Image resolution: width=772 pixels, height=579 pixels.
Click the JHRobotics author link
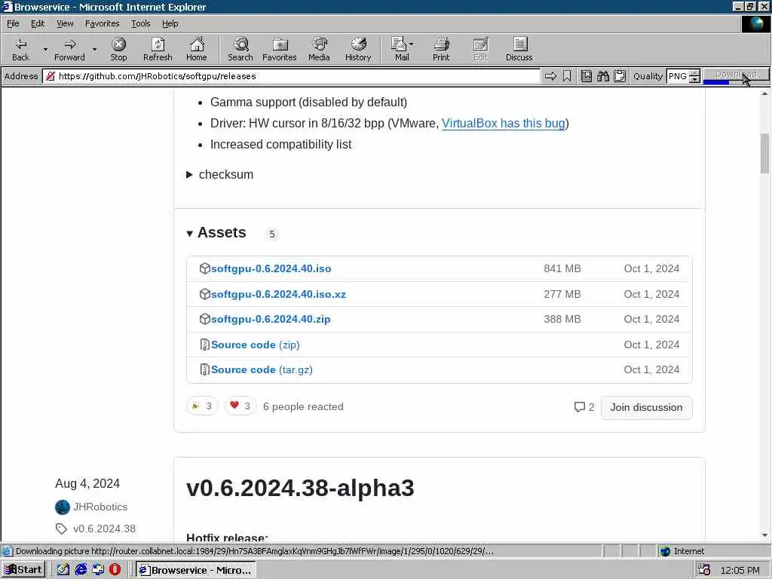tap(100, 507)
